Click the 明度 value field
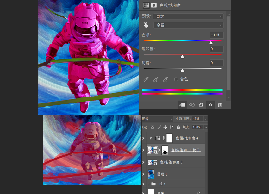 click(216, 63)
